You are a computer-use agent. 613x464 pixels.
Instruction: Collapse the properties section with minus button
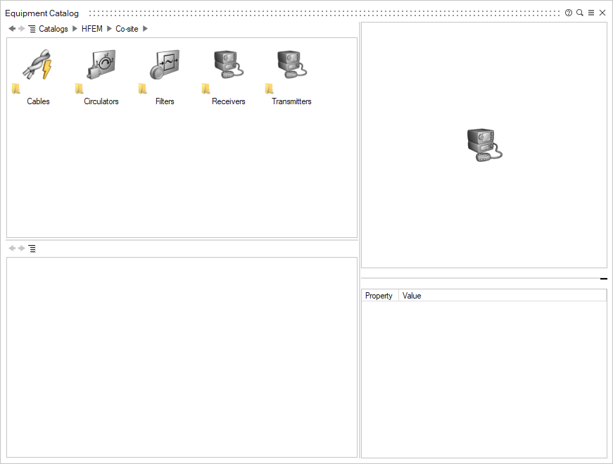(603, 279)
